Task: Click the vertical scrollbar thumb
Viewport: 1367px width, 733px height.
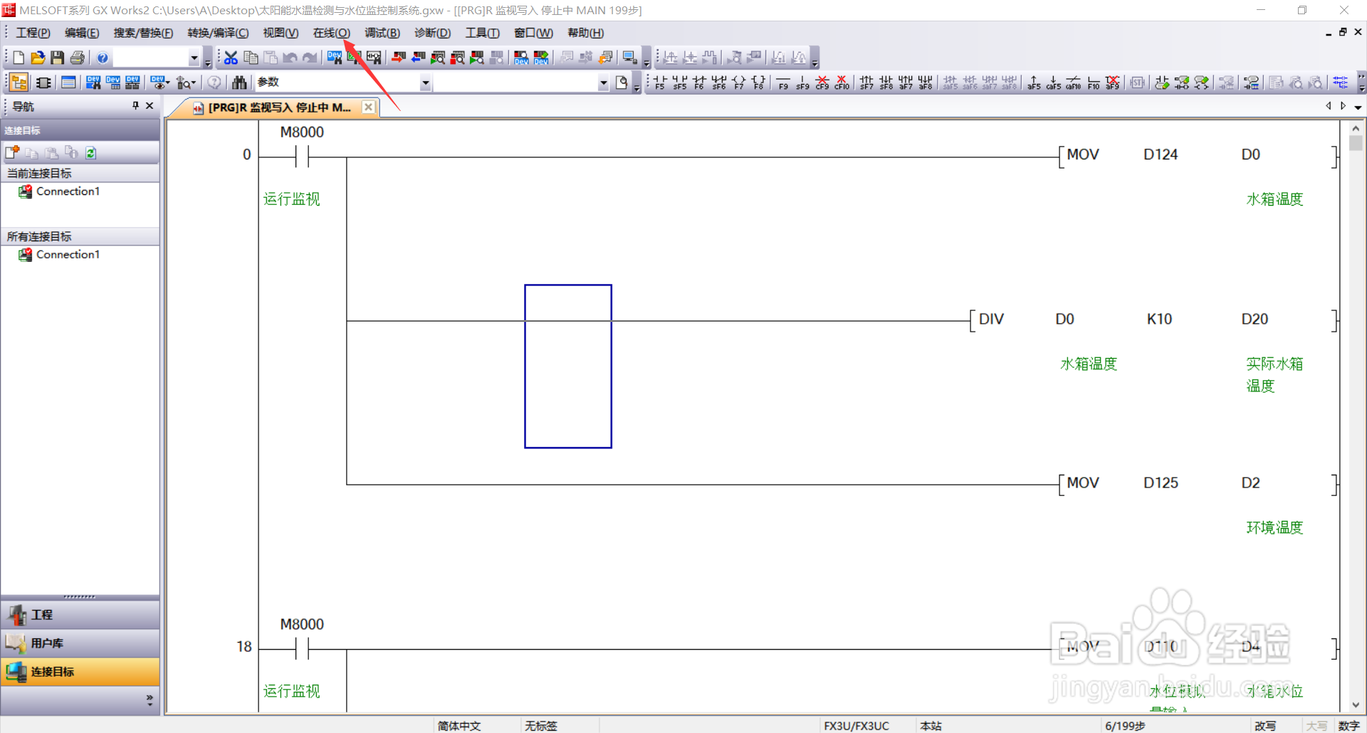Action: tap(1355, 143)
